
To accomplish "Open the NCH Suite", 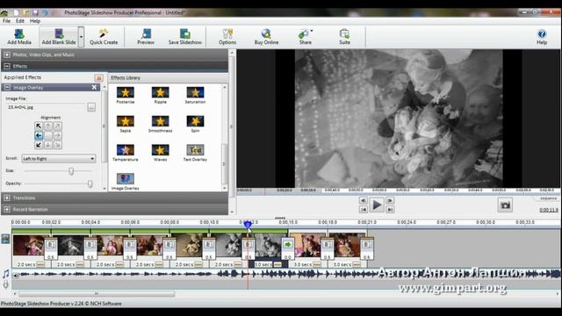I will 344,37.
